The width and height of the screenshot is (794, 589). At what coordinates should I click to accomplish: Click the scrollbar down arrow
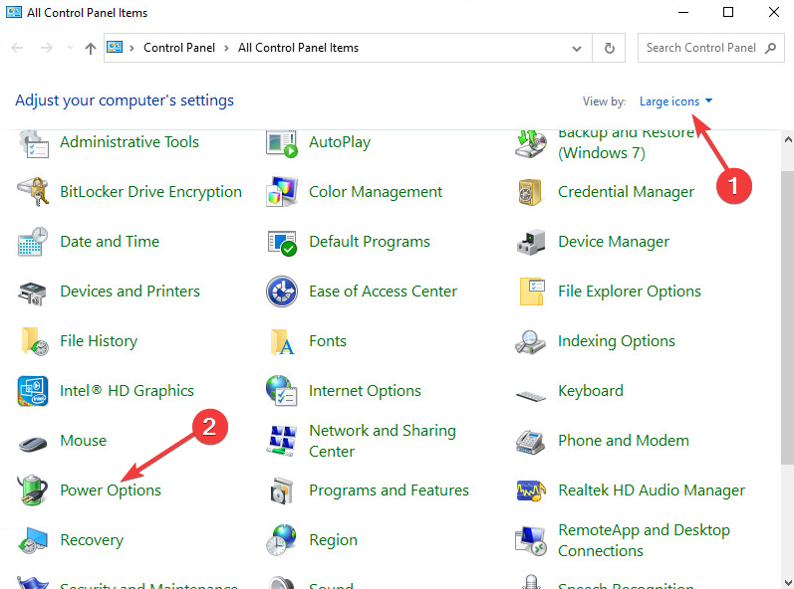[787, 582]
